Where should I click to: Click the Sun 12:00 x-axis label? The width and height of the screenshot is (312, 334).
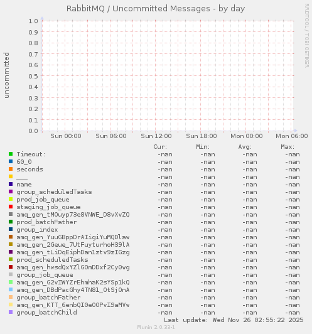(156, 136)
